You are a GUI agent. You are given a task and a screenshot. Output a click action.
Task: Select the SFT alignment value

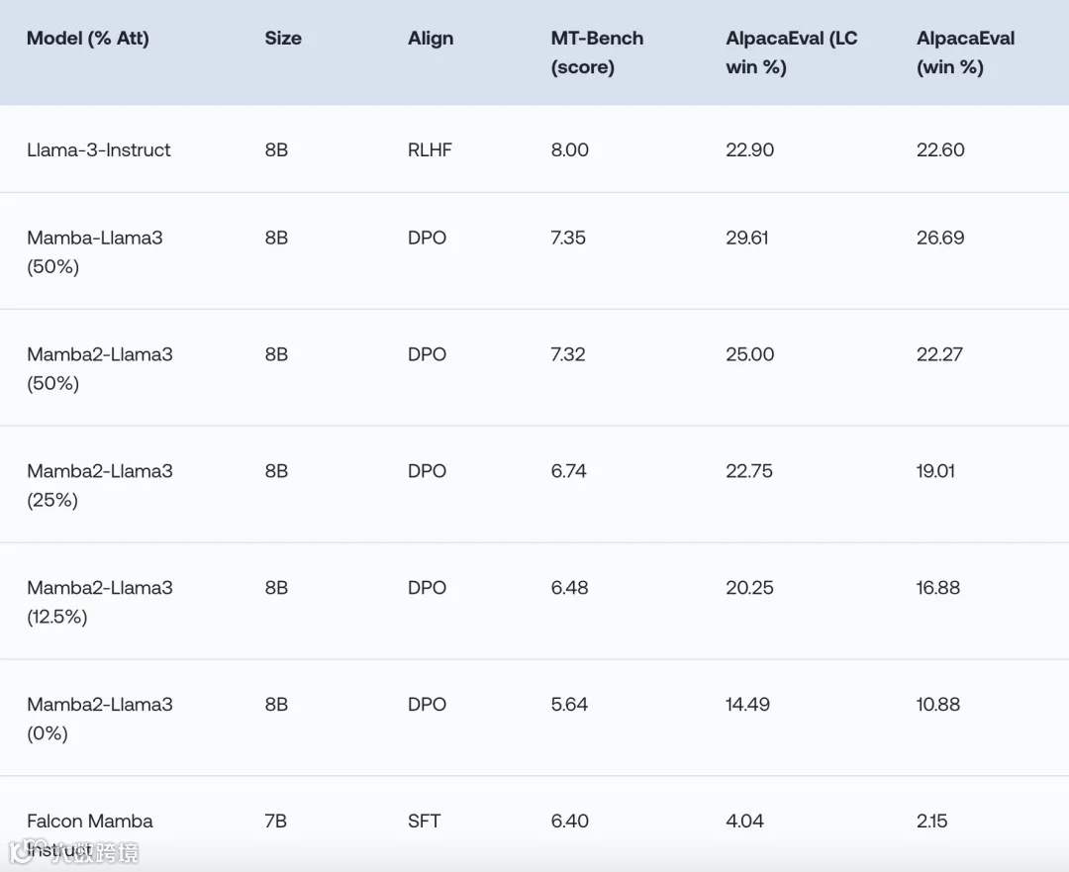[425, 821]
